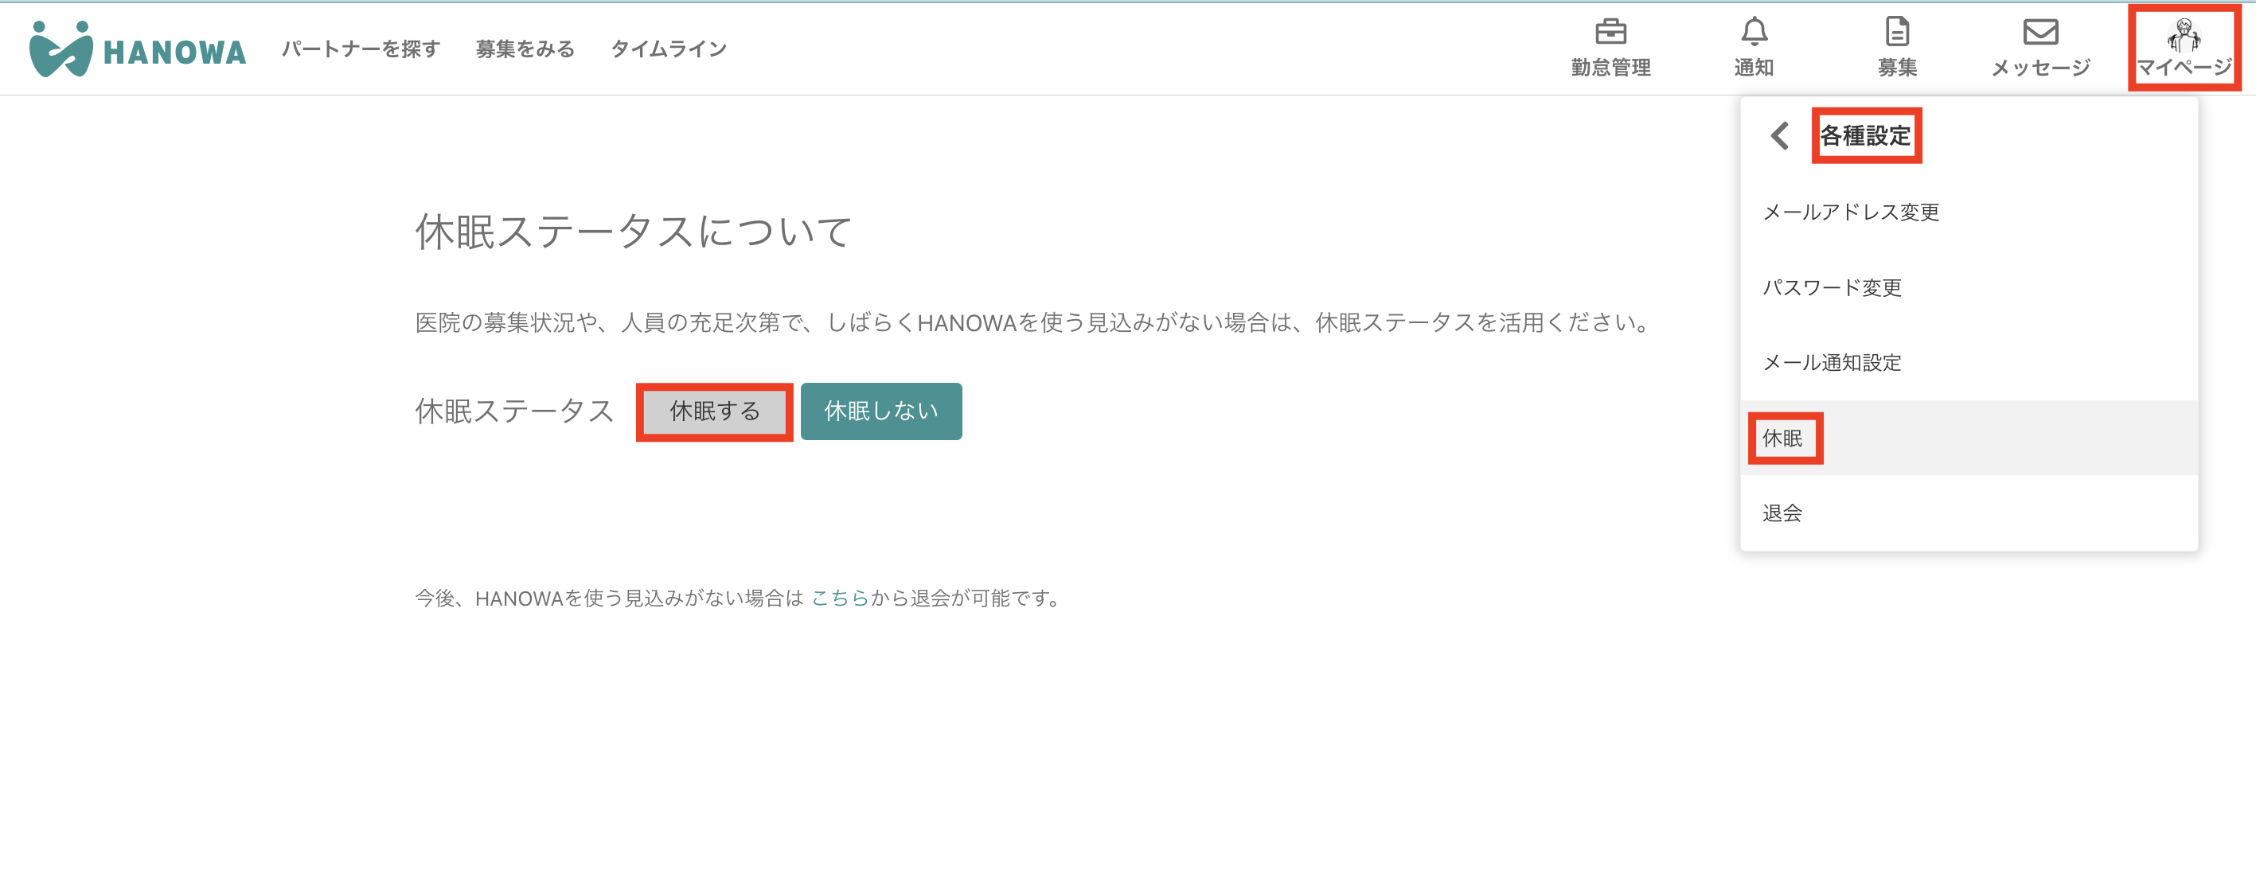The width and height of the screenshot is (2256, 893).
Task: Select メール通知設定 in settings menu
Action: [1831, 363]
